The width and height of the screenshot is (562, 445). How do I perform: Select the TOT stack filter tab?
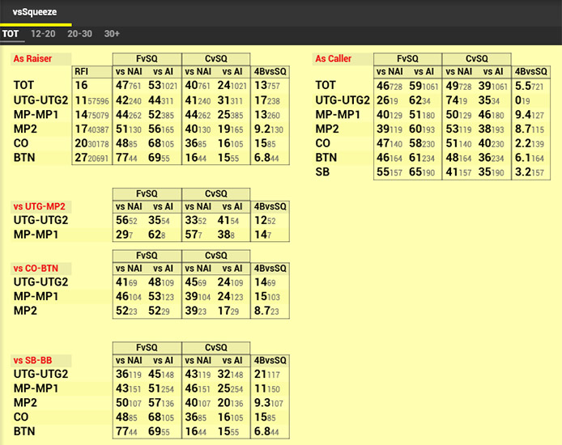coord(11,34)
